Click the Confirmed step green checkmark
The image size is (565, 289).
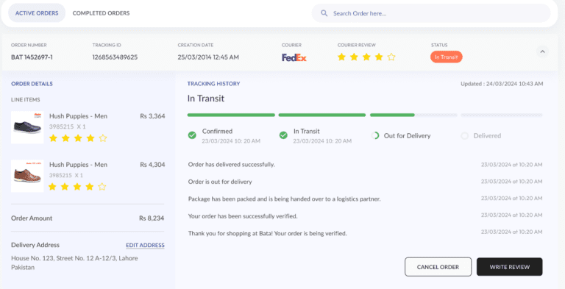click(192, 135)
